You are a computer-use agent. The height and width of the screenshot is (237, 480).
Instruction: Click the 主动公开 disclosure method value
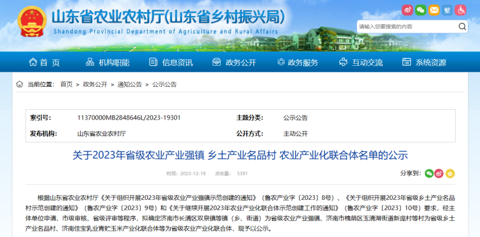point(296,134)
